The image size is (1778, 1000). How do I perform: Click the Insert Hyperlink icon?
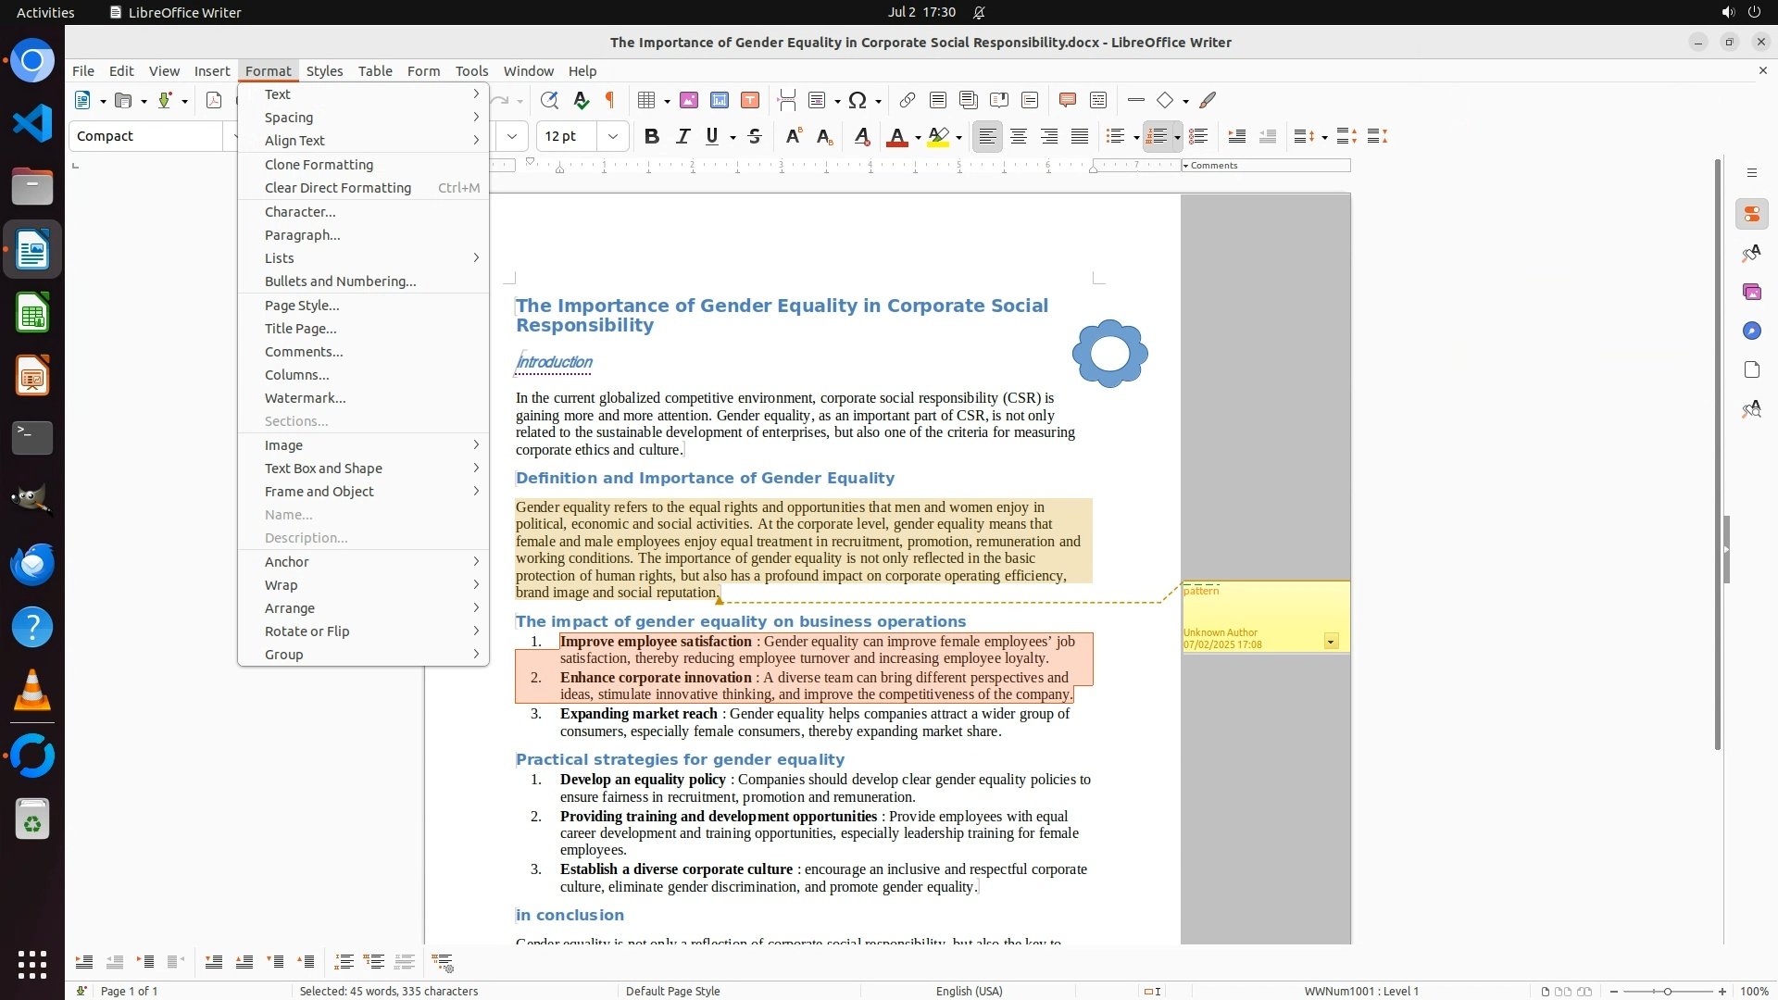pyautogui.click(x=908, y=100)
